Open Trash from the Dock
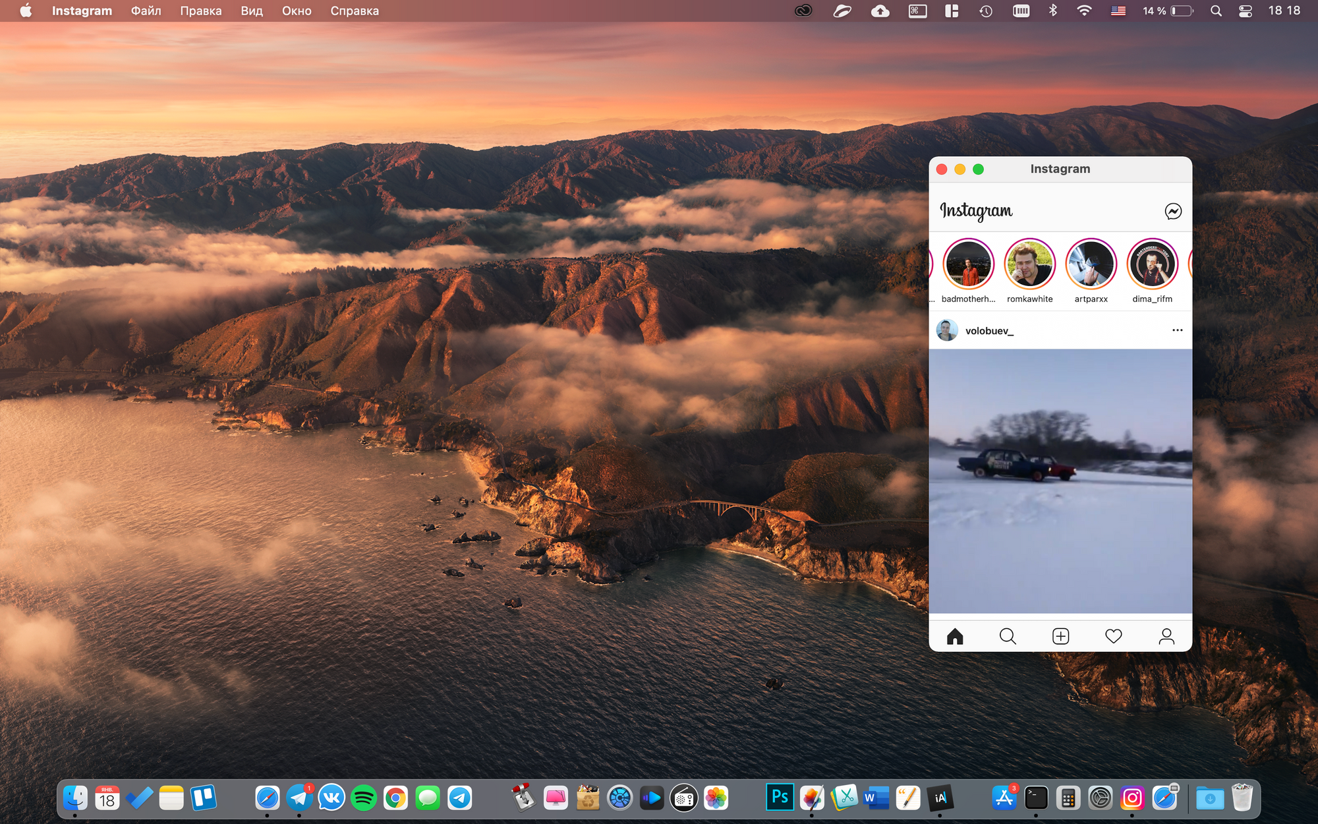The image size is (1318, 824). pyautogui.click(x=1242, y=798)
